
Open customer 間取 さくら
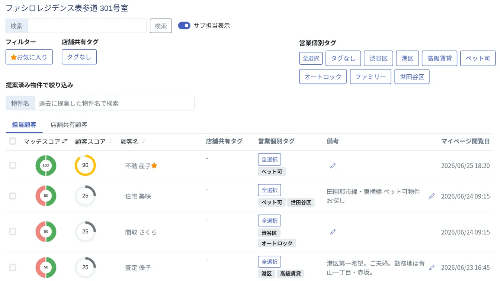click(x=141, y=232)
